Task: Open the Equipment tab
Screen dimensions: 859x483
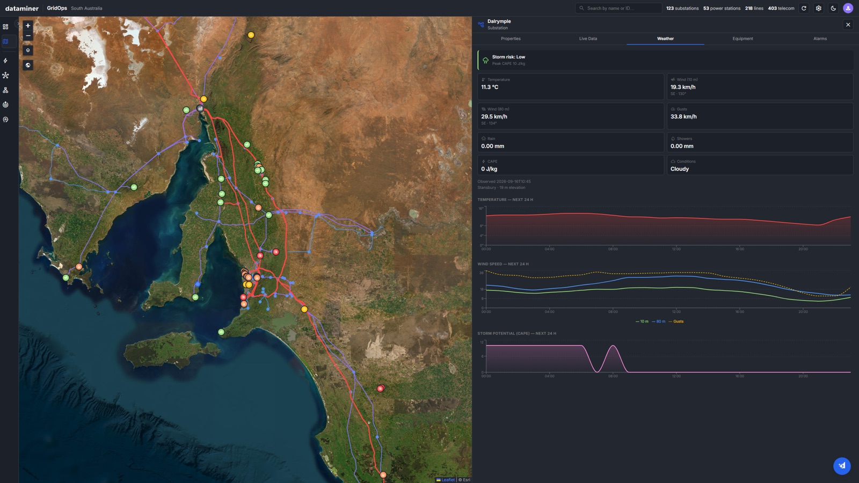Action: (742, 39)
